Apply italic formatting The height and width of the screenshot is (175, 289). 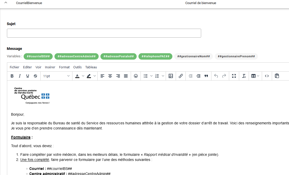point(20,76)
